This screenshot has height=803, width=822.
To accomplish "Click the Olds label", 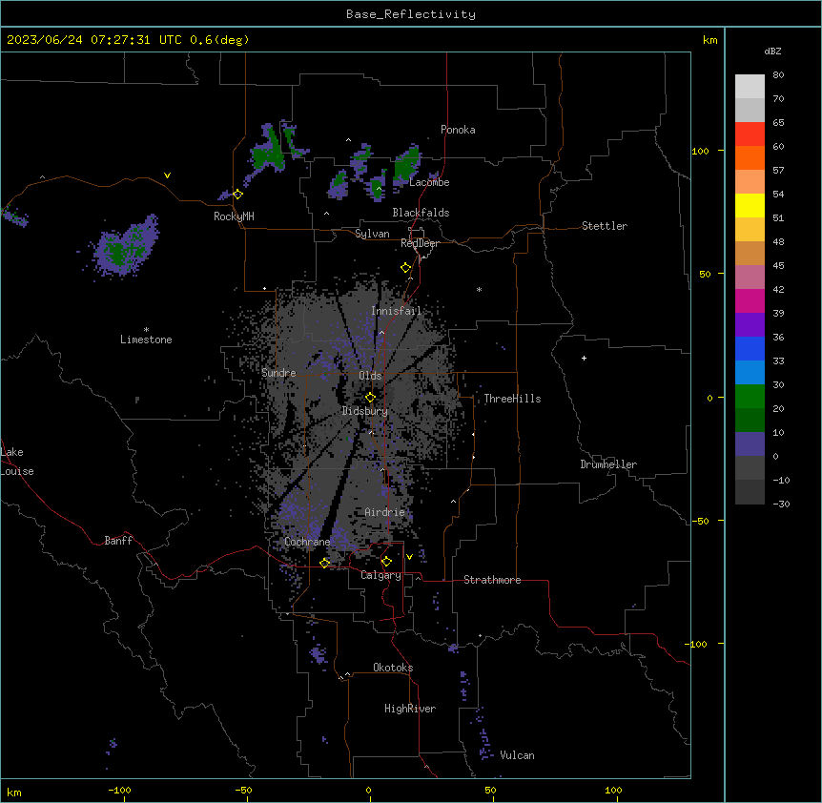I will click(370, 376).
